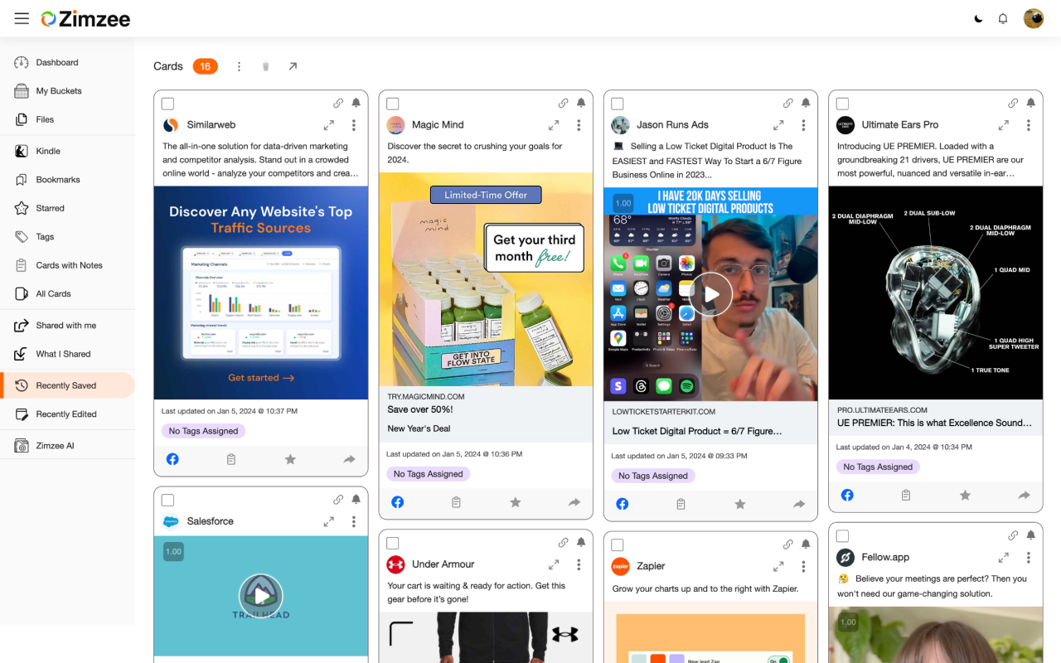
Task: Click Facebook icon on Similarweb card
Action: [x=172, y=459]
